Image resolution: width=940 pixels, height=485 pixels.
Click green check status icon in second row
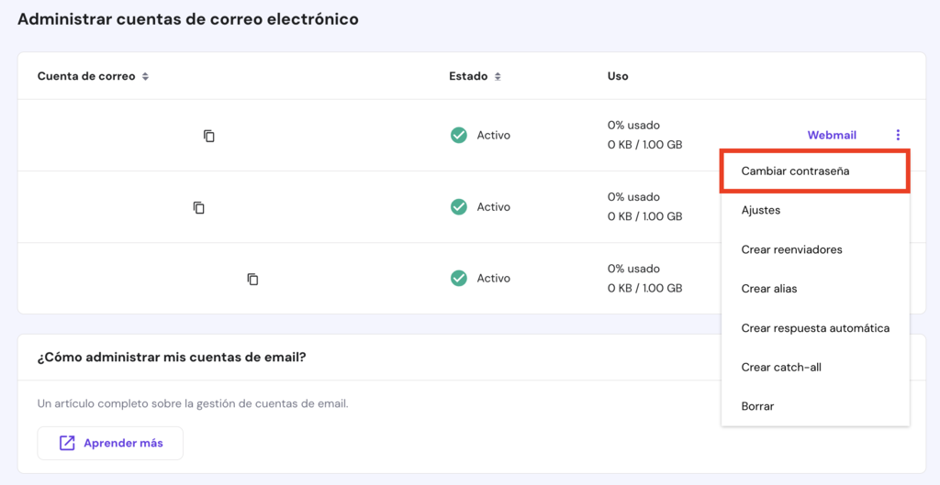pyautogui.click(x=458, y=207)
